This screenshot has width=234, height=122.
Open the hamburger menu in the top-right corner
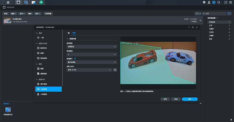(x=230, y=2)
